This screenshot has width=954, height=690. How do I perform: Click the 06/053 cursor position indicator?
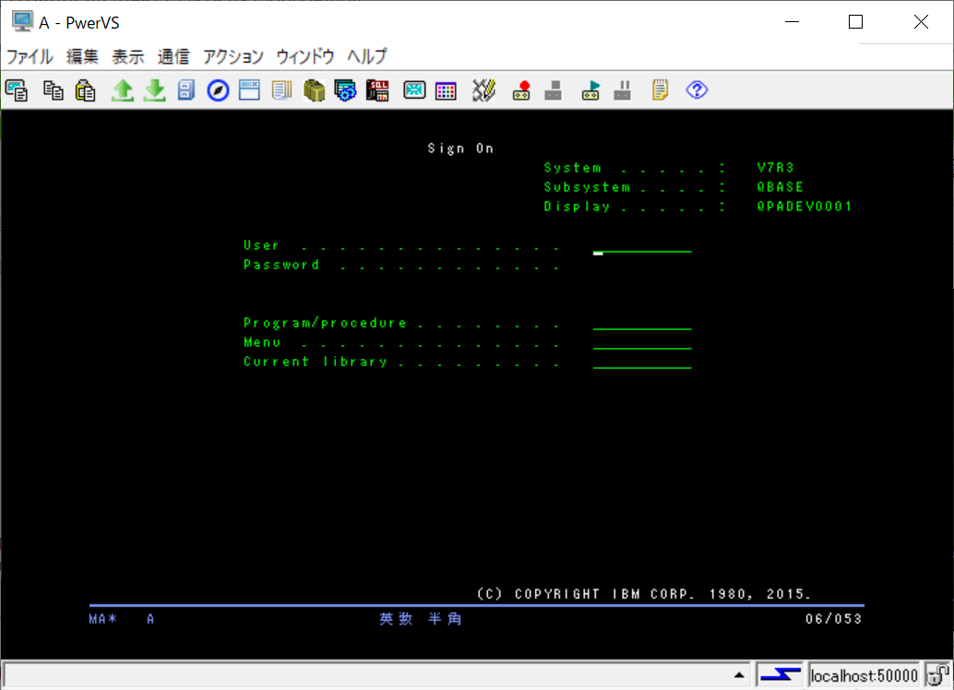[x=833, y=619]
